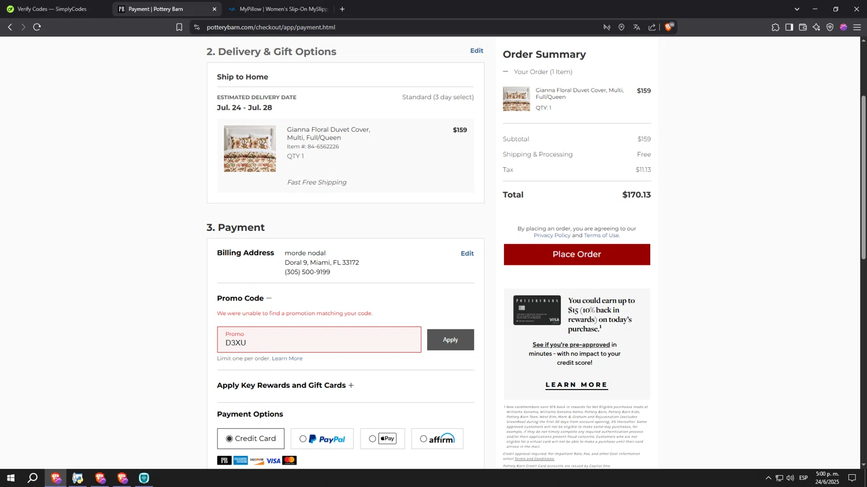Open the network icon in system tray
Screen dimensions: 867x487
click(779, 478)
